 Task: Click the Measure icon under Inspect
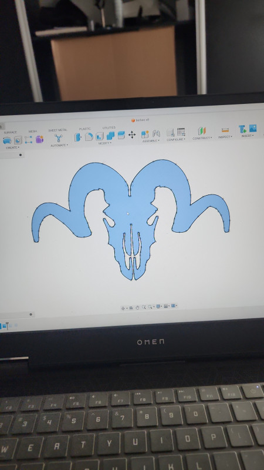pyautogui.click(x=225, y=130)
